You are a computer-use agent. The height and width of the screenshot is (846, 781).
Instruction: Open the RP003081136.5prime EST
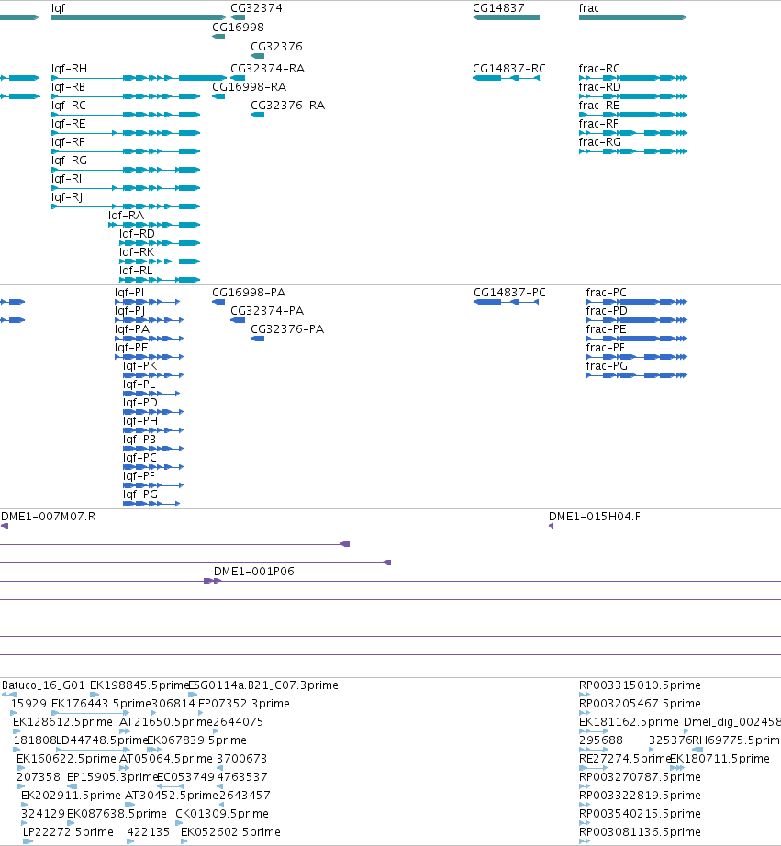pyautogui.click(x=585, y=841)
